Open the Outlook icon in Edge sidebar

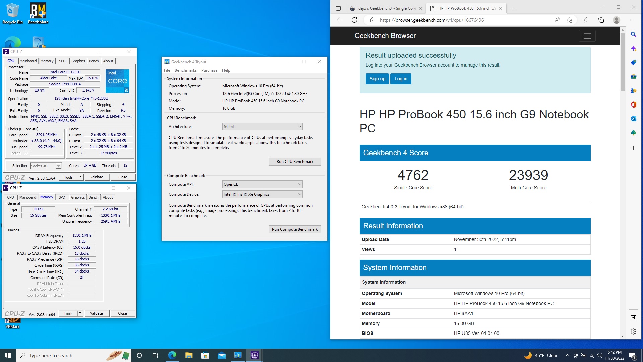pyautogui.click(x=633, y=119)
